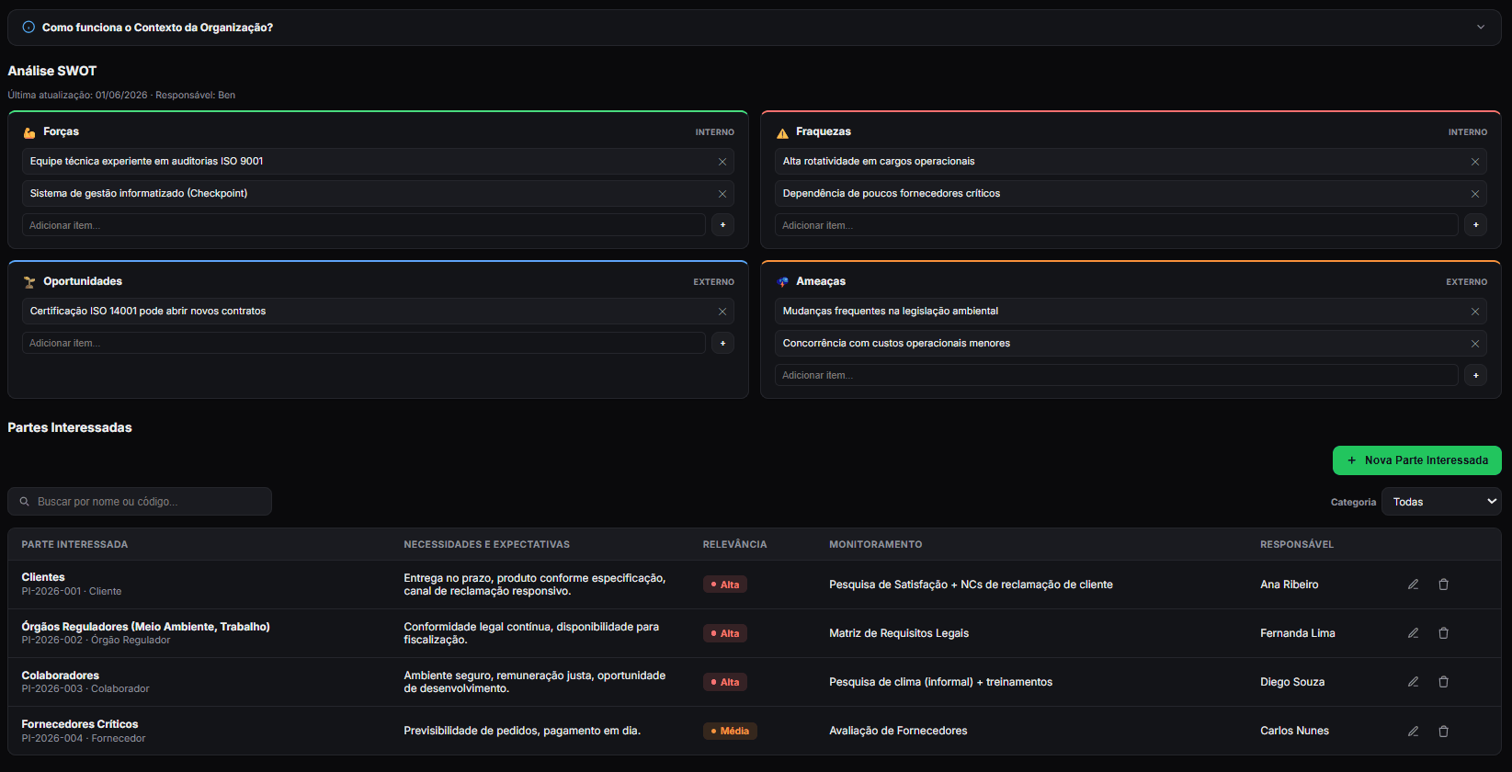The height and width of the screenshot is (772, 1512).
Task: Remove 'Sistema de gestão informatizado' item
Action: pos(722,194)
